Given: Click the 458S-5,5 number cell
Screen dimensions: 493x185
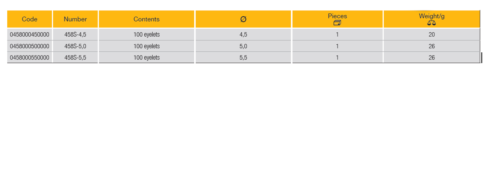Looking at the screenshot, I should [75, 58].
